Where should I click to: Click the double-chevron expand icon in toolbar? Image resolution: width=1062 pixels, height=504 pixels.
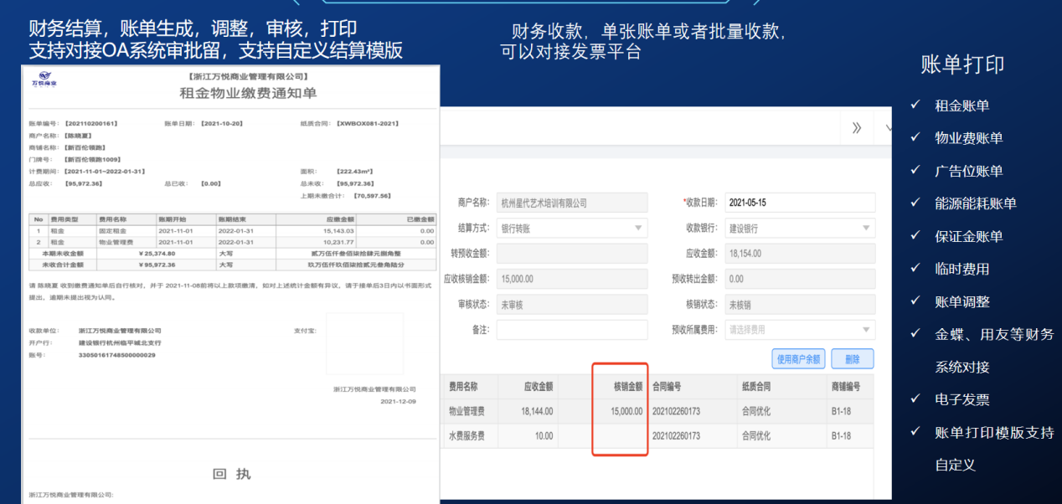pos(856,128)
